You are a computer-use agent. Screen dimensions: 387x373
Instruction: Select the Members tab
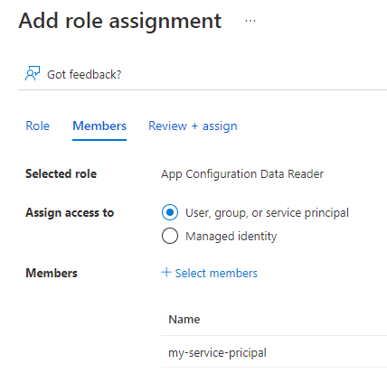point(99,126)
